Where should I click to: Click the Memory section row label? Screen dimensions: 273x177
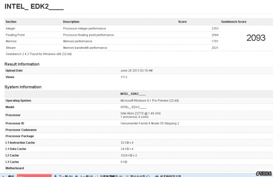tap(11, 41)
